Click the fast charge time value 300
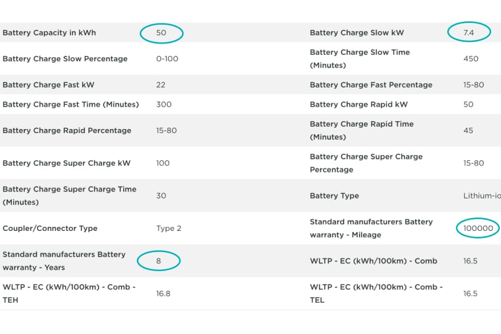 [x=164, y=104]
